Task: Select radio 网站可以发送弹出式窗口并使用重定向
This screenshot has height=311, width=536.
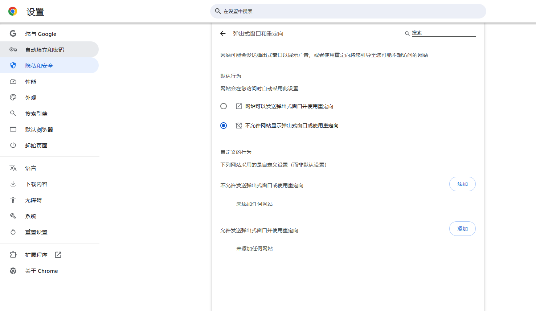Action: (x=224, y=106)
